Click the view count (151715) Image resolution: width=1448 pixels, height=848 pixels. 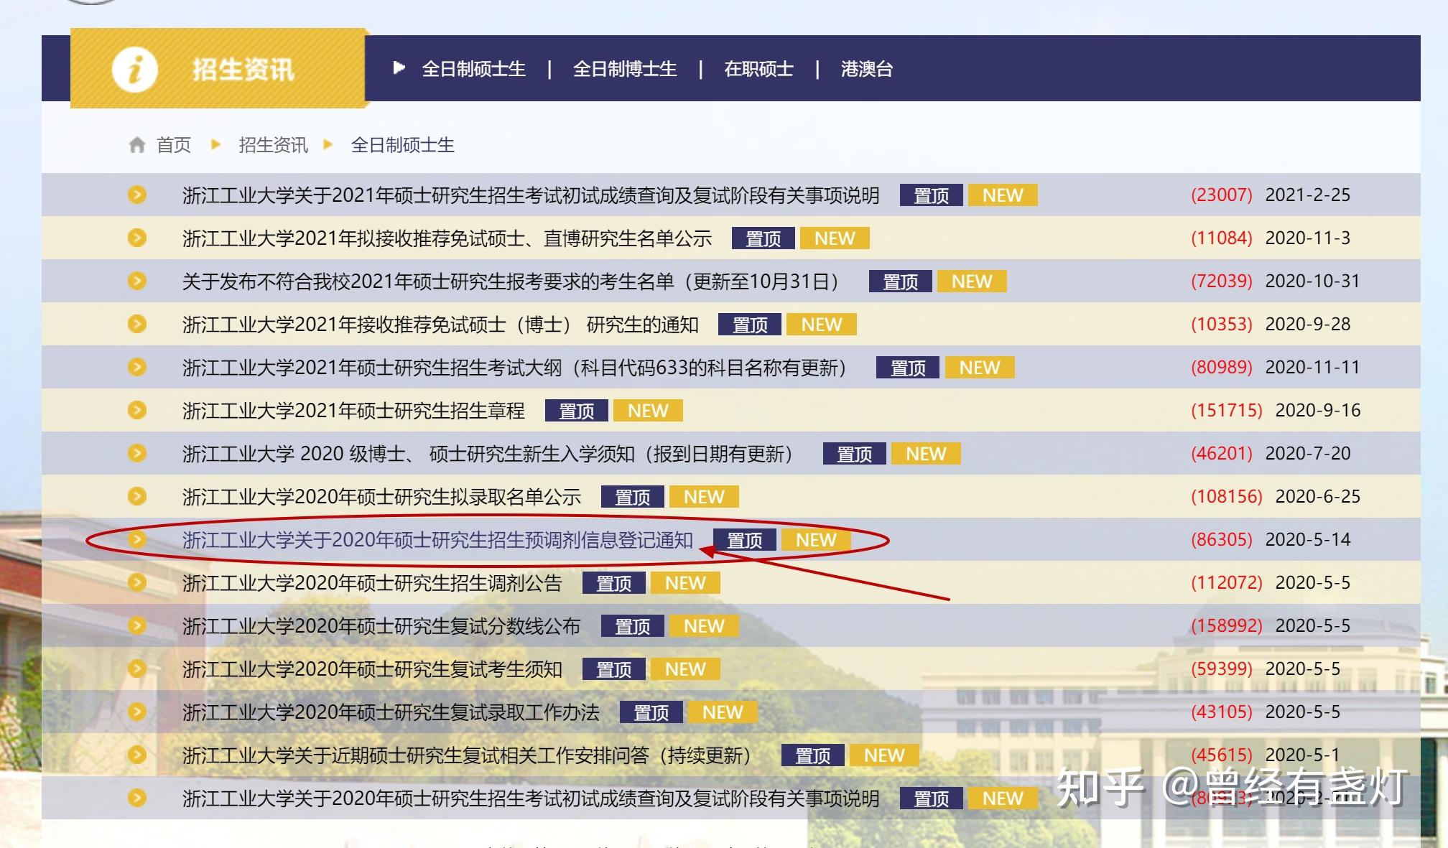(1227, 410)
